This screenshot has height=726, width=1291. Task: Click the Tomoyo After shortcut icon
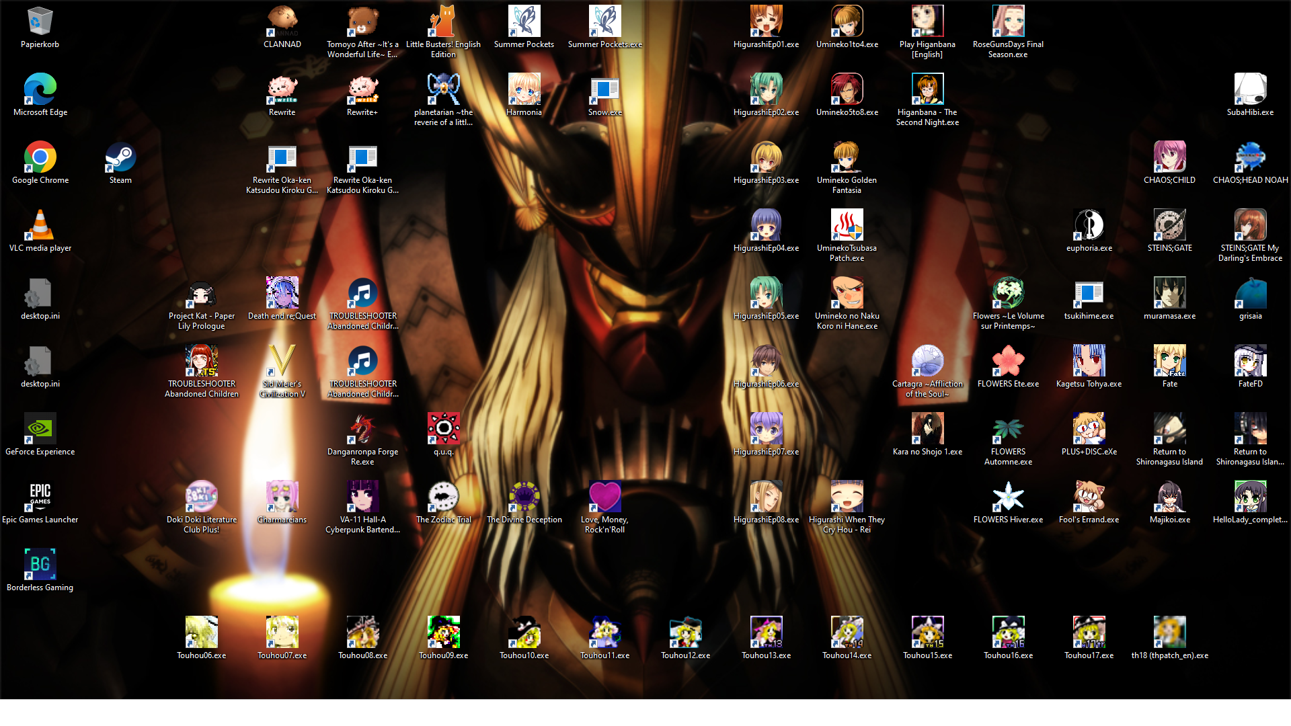362,22
